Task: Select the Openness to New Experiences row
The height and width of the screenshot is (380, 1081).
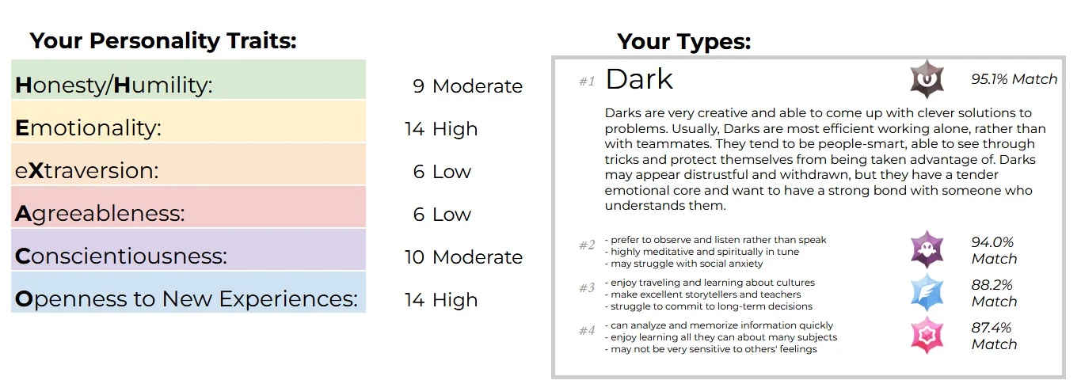Action: (188, 299)
